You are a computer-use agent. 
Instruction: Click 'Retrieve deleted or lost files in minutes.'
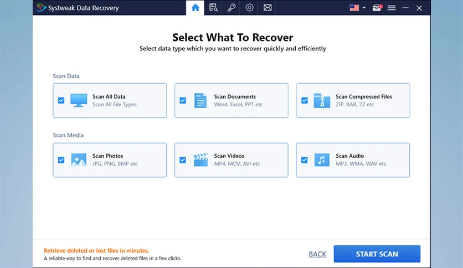(96, 251)
